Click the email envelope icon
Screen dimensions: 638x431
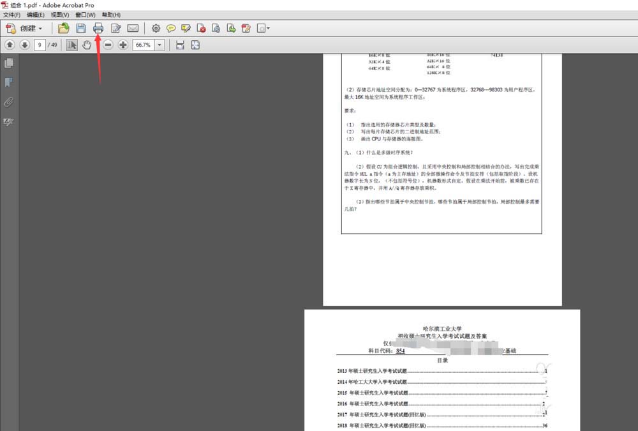pos(133,28)
